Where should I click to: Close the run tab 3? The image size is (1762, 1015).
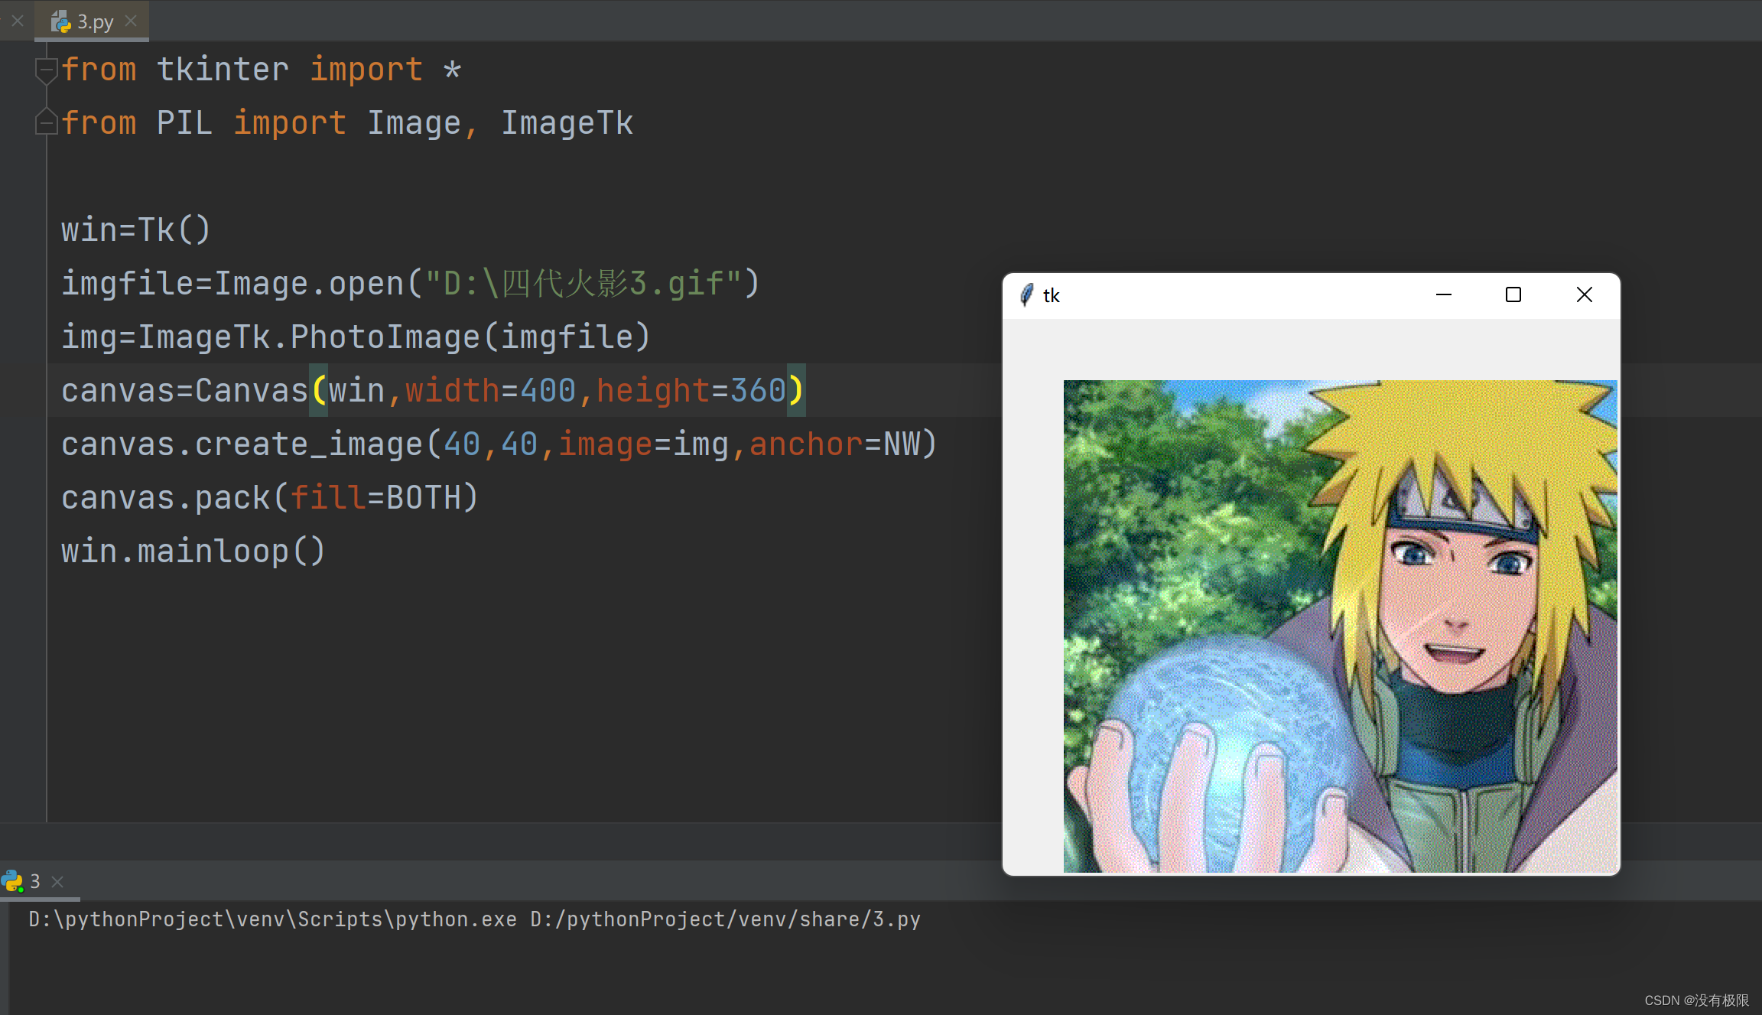pos(57,881)
